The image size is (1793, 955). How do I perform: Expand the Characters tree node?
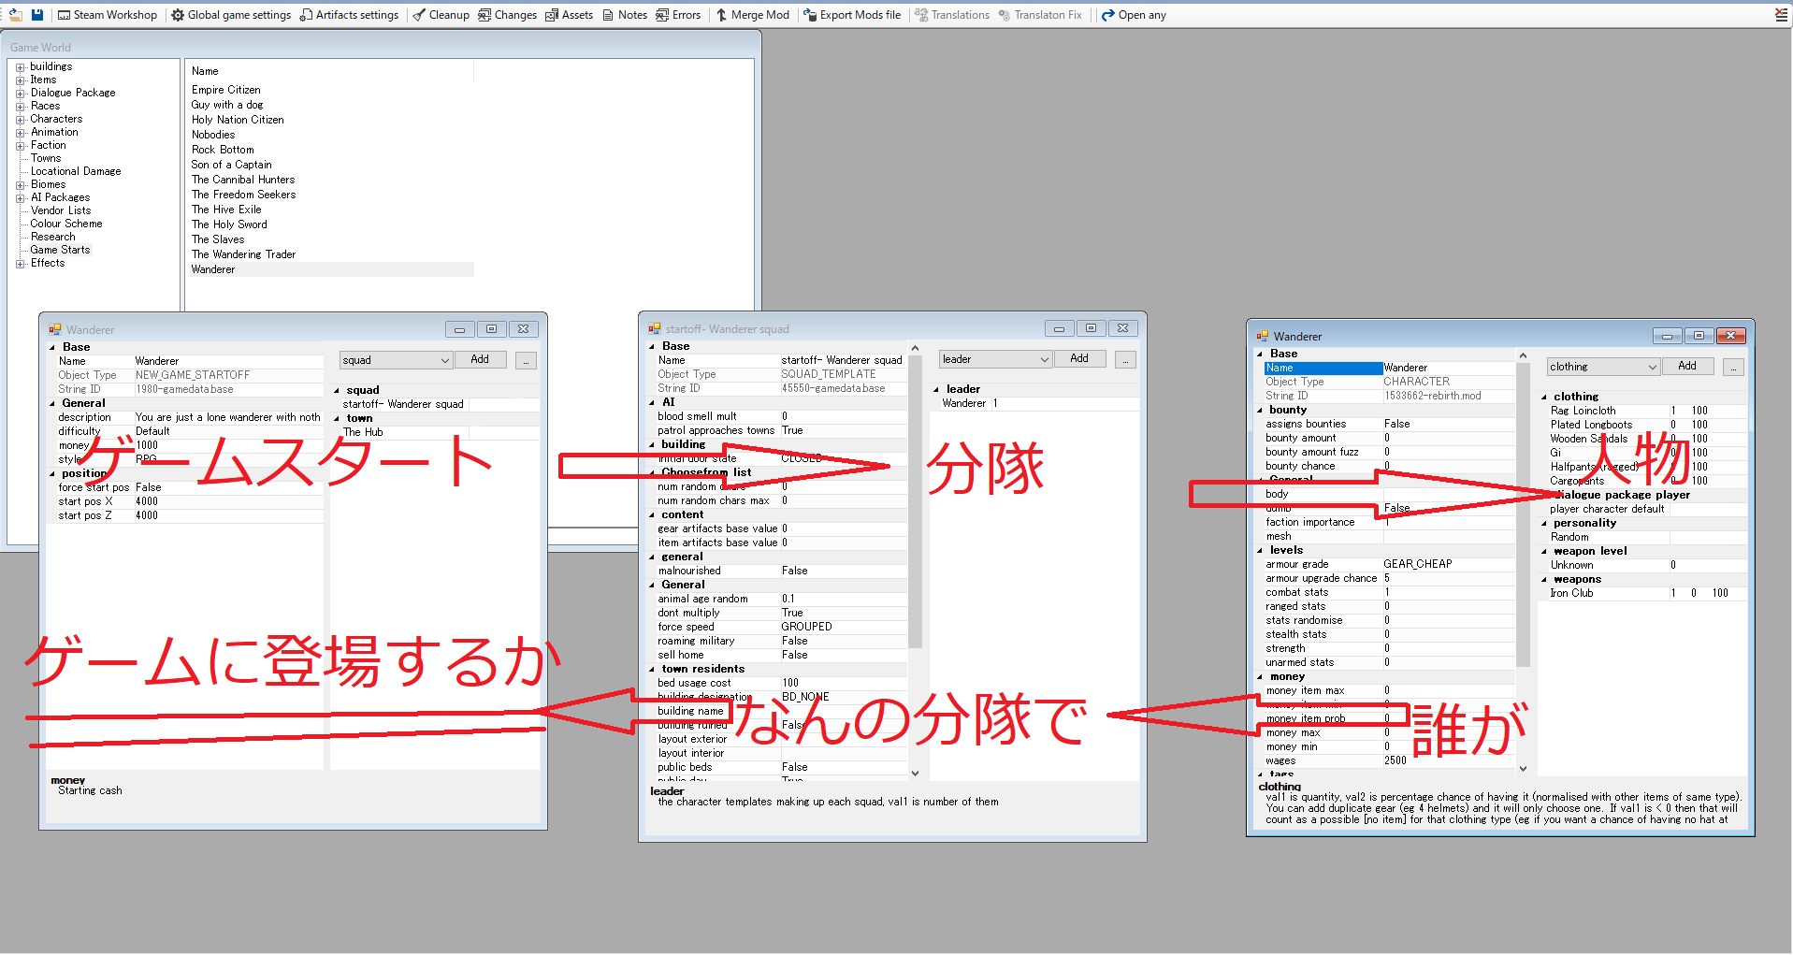tap(20, 120)
